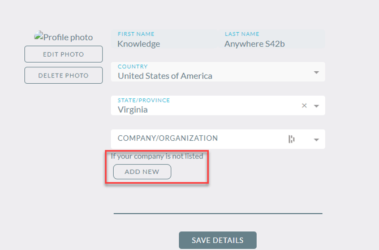
Task: Expand the Company/Organization dropdown arrow
Action: click(316, 140)
